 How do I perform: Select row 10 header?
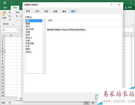tap(2, 67)
